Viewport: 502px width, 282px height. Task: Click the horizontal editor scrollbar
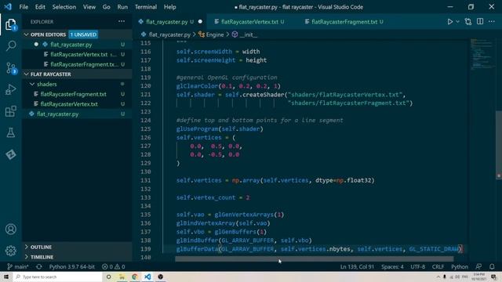point(314,259)
